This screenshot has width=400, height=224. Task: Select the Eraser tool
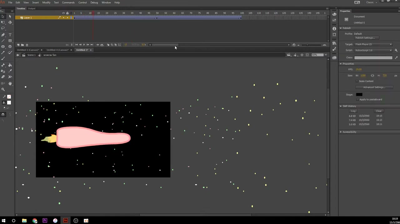(x=3, y=77)
